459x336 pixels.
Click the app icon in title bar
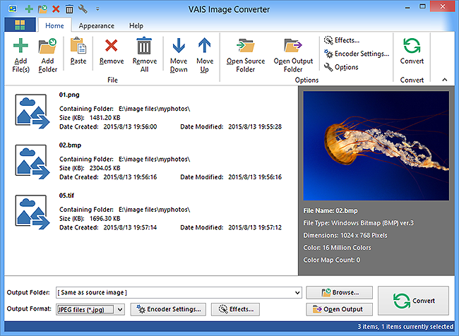pos(13,8)
